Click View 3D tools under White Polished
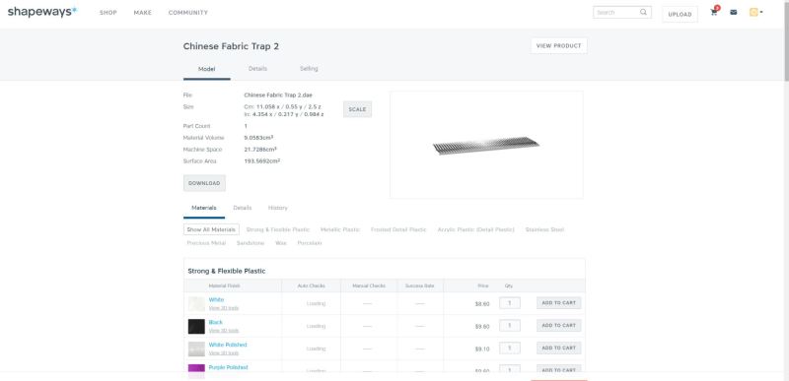Screen dimensions: 789x381 224,352
